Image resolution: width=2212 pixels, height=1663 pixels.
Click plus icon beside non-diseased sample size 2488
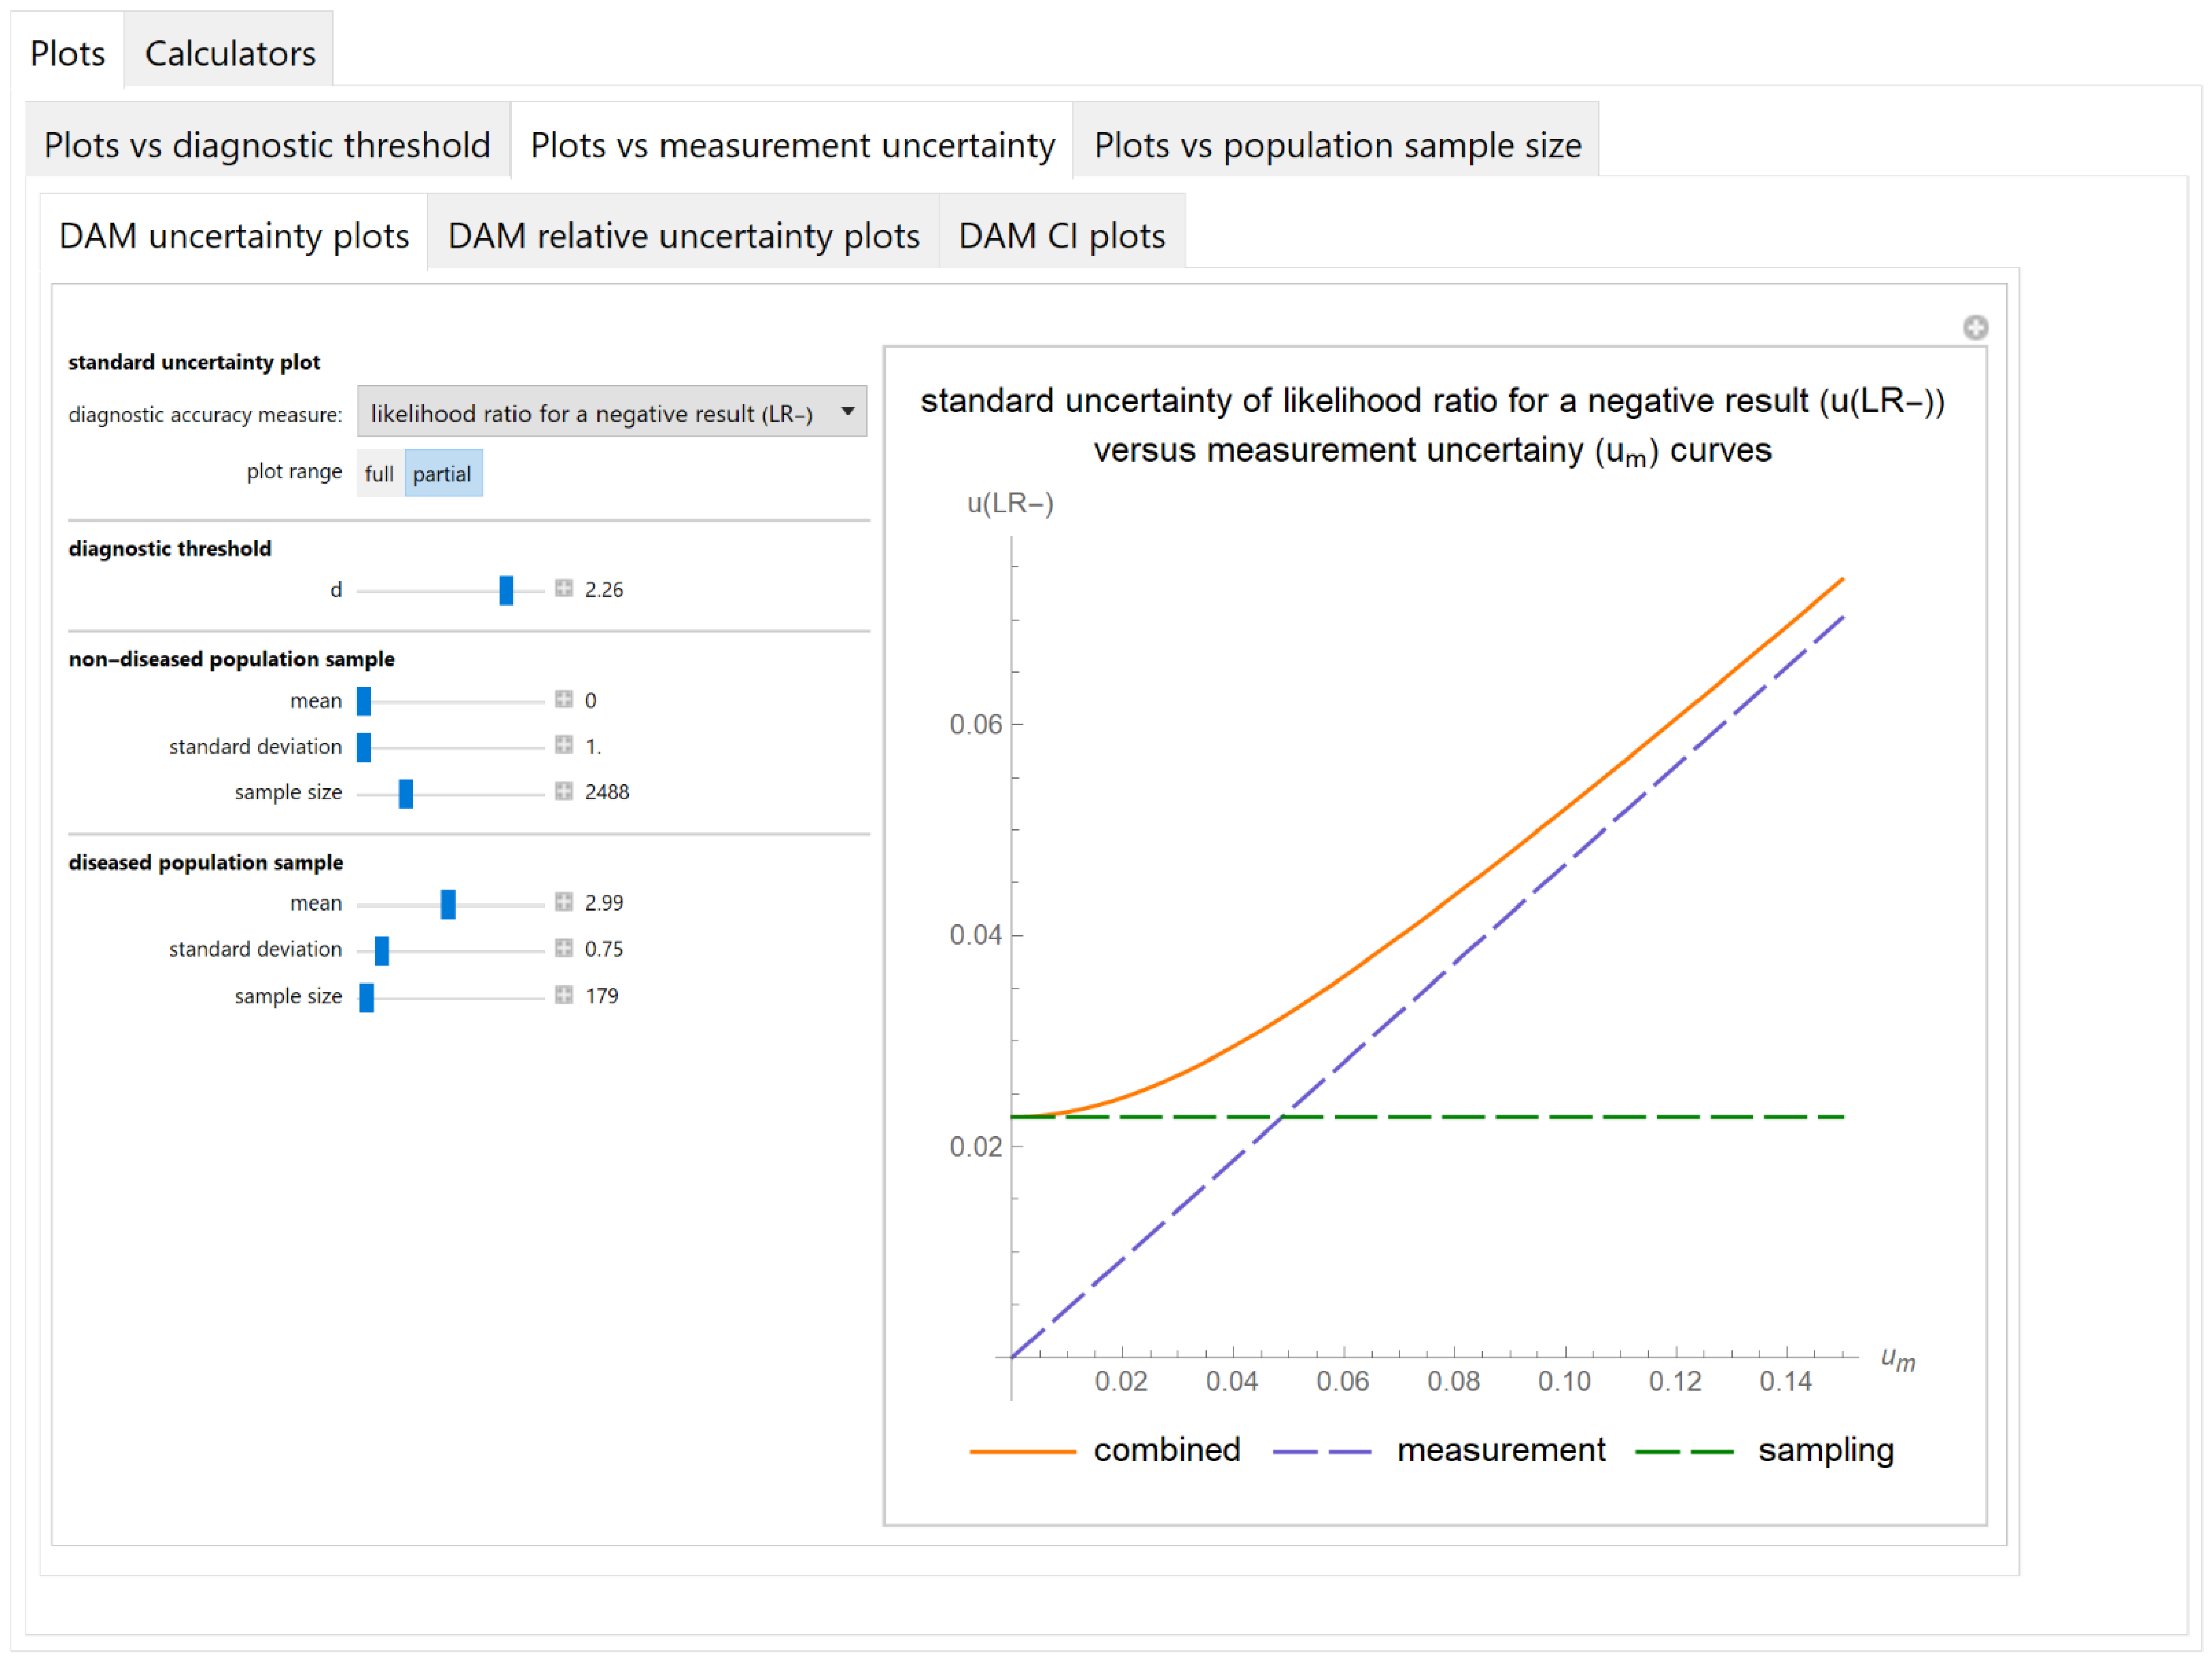[564, 791]
